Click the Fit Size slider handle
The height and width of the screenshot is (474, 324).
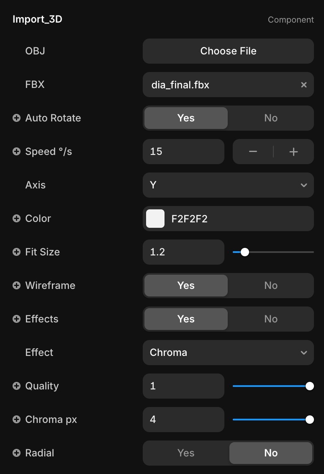tap(245, 252)
